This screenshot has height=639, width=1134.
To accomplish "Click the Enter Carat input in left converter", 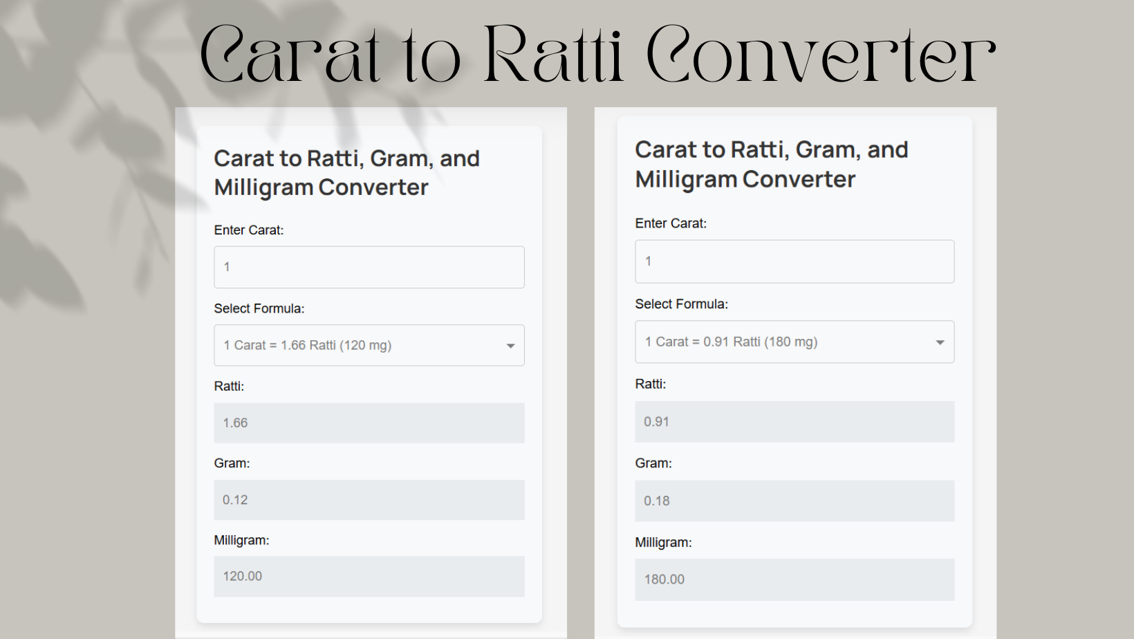I will click(369, 267).
